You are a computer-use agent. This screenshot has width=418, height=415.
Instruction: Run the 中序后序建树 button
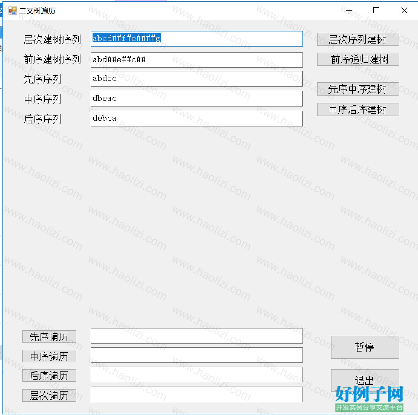[x=358, y=109]
